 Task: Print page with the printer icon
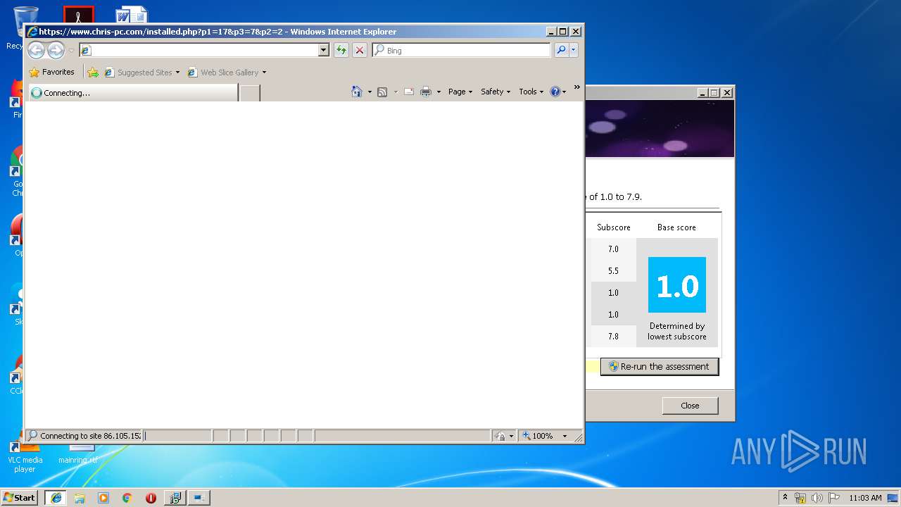click(x=426, y=92)
